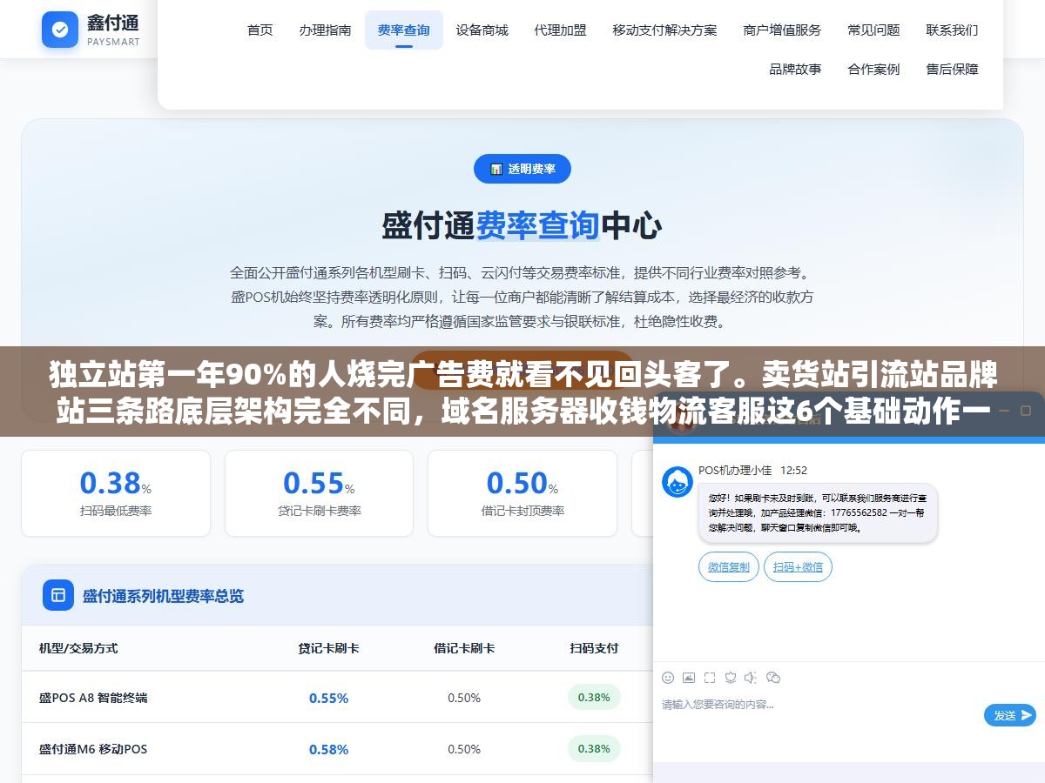The image size is (1045, 783).
Task: Click the 借记卡刷卡 column header
Action: point(464,648)
